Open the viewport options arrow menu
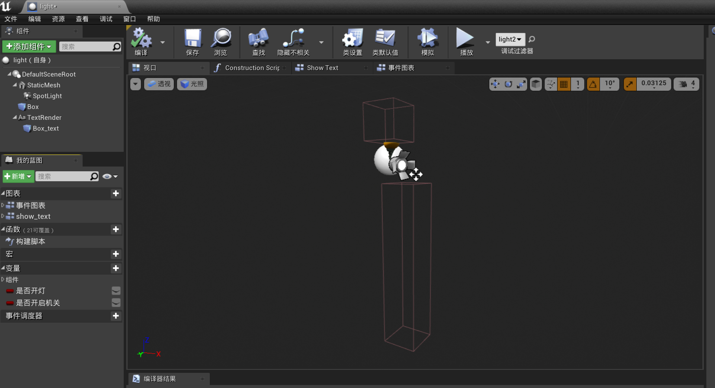 (135, 84)
